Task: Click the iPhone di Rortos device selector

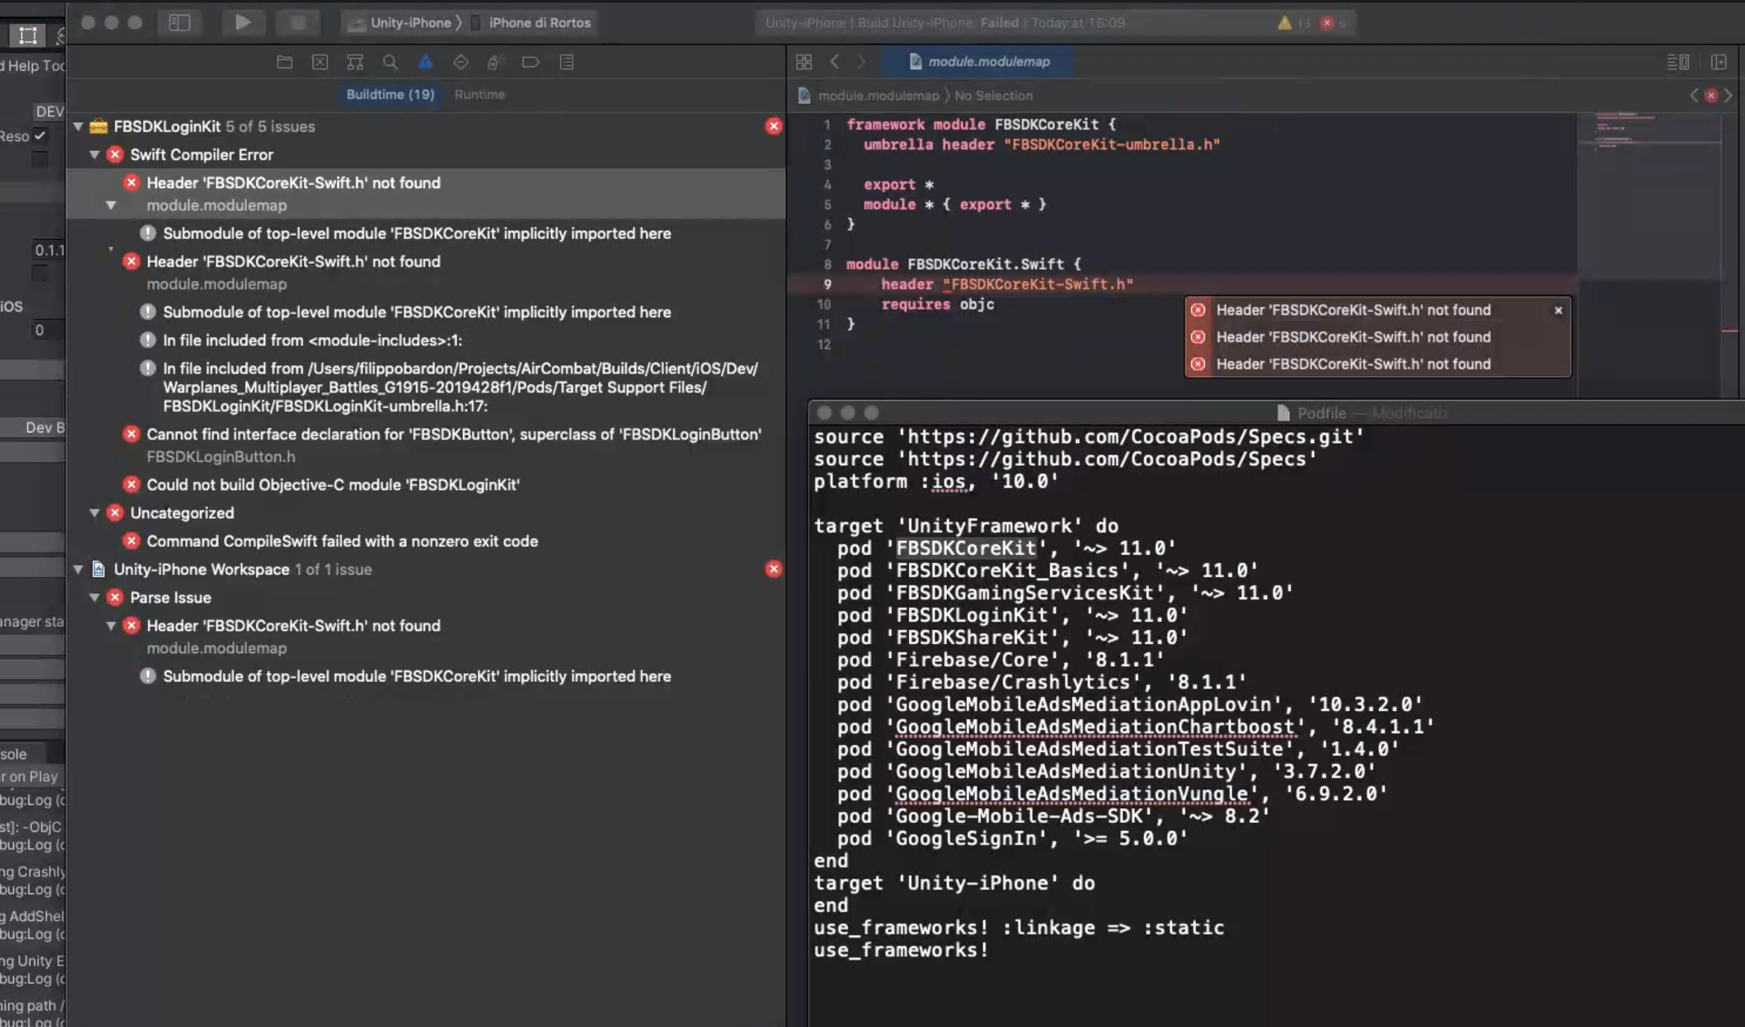Action: coord(539,22)
